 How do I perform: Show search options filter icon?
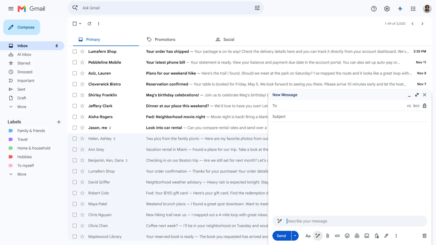257,8
